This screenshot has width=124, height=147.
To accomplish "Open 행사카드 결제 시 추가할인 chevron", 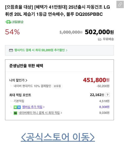I will [x=67, y=50].
